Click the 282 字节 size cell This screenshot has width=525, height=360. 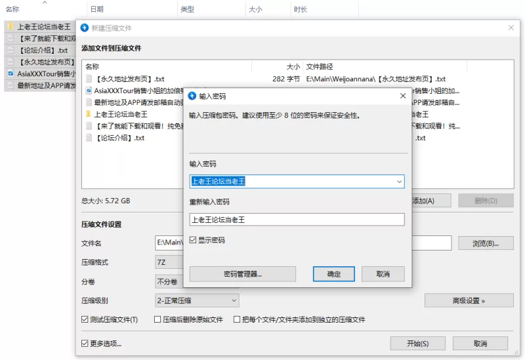[286, 79]
